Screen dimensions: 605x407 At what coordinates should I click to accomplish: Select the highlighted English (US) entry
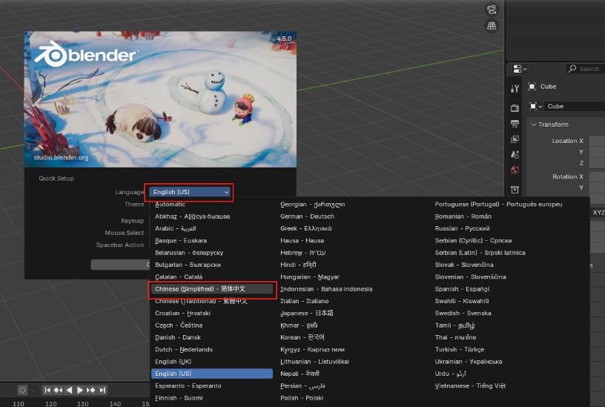coord(212,374)
